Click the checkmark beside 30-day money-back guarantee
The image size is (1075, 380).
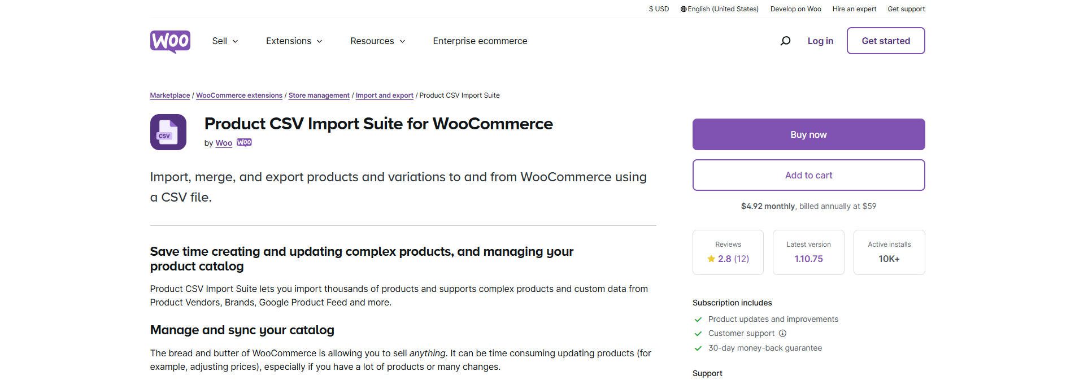[x=698, y=348]
